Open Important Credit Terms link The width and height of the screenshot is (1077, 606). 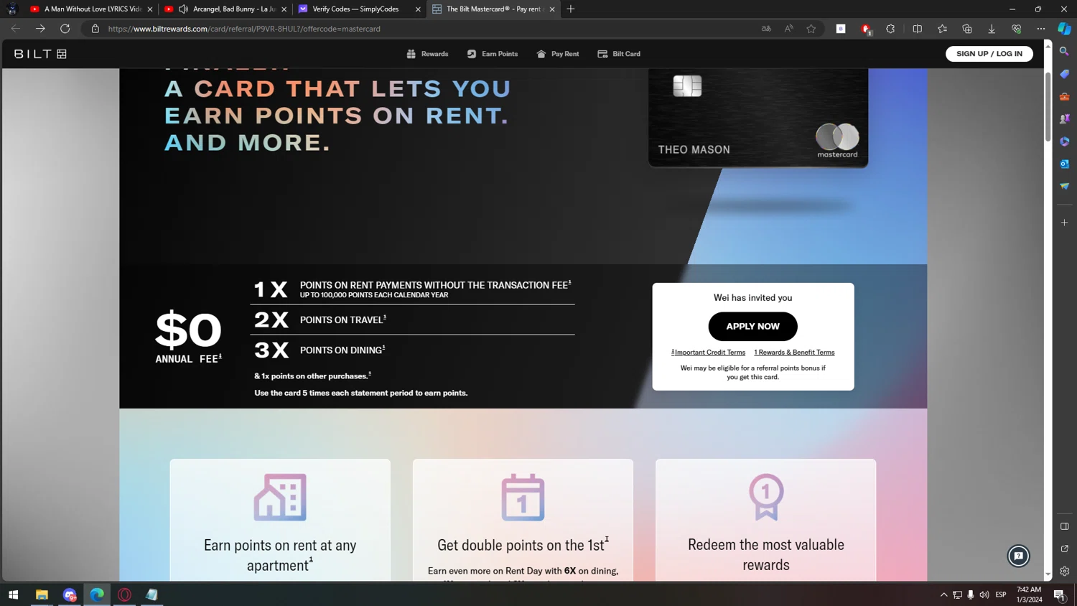708,353
